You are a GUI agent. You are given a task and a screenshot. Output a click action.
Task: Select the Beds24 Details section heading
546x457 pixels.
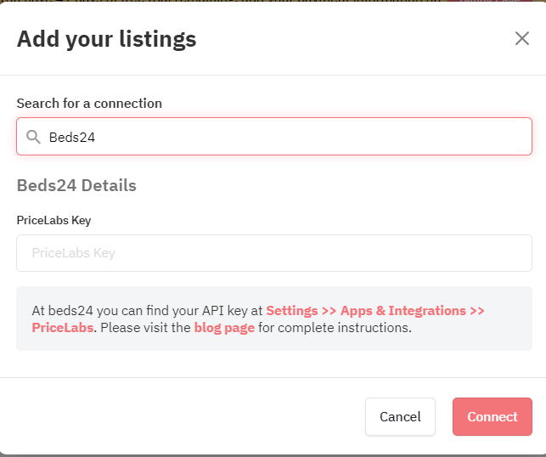76,185
